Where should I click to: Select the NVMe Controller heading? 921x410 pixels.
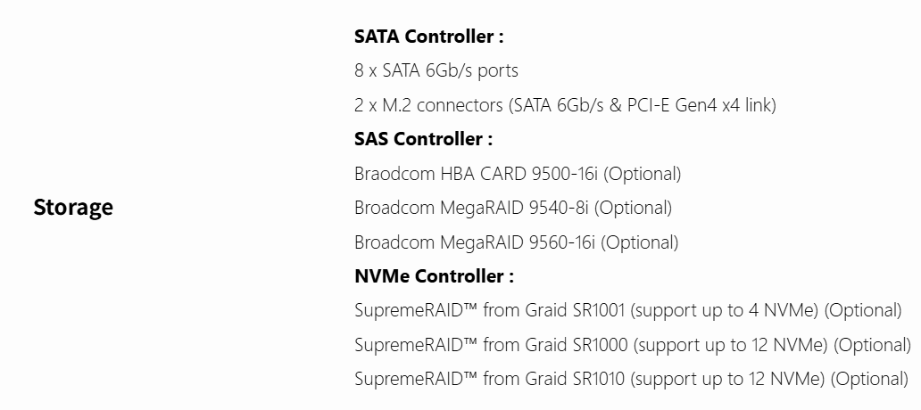[x=434, y=276]
